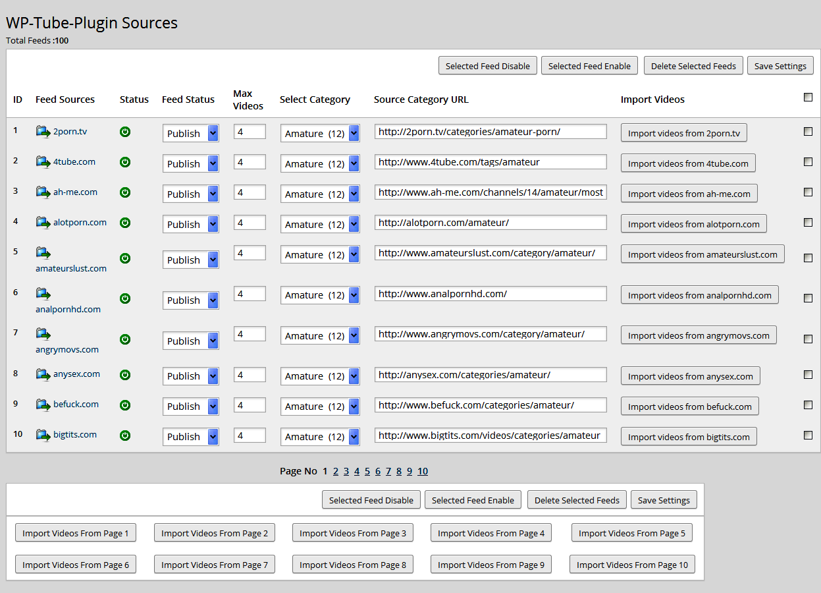
Task: Click Import videos from 2porn.tv button
Action: 684,133
